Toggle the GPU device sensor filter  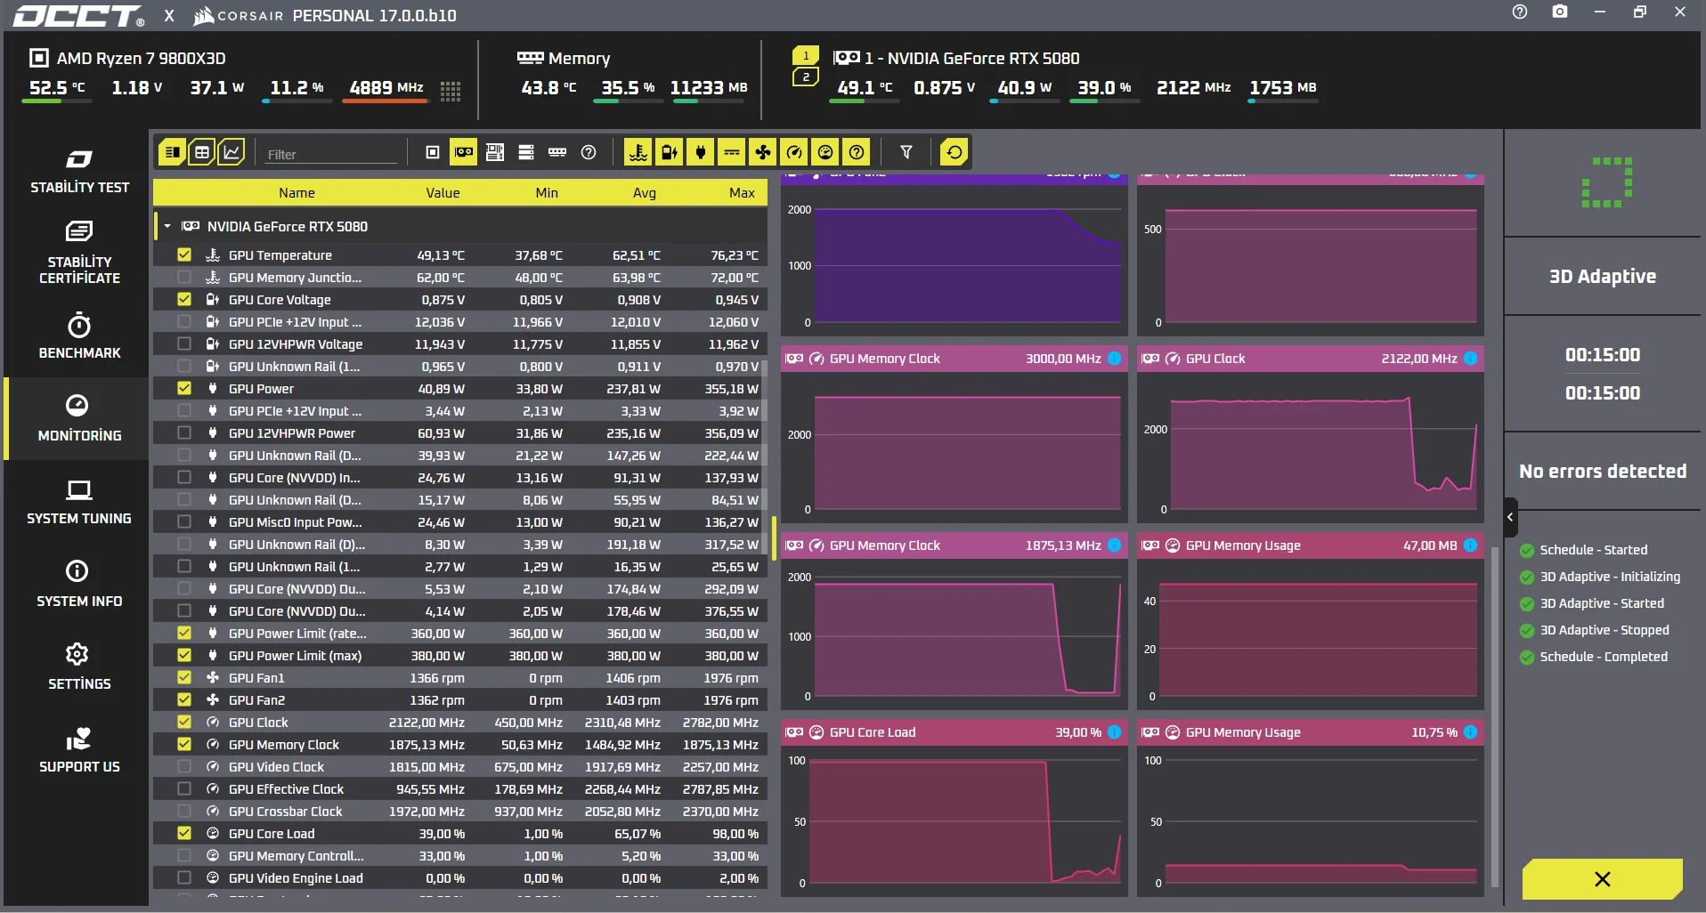tap(464, 152)
